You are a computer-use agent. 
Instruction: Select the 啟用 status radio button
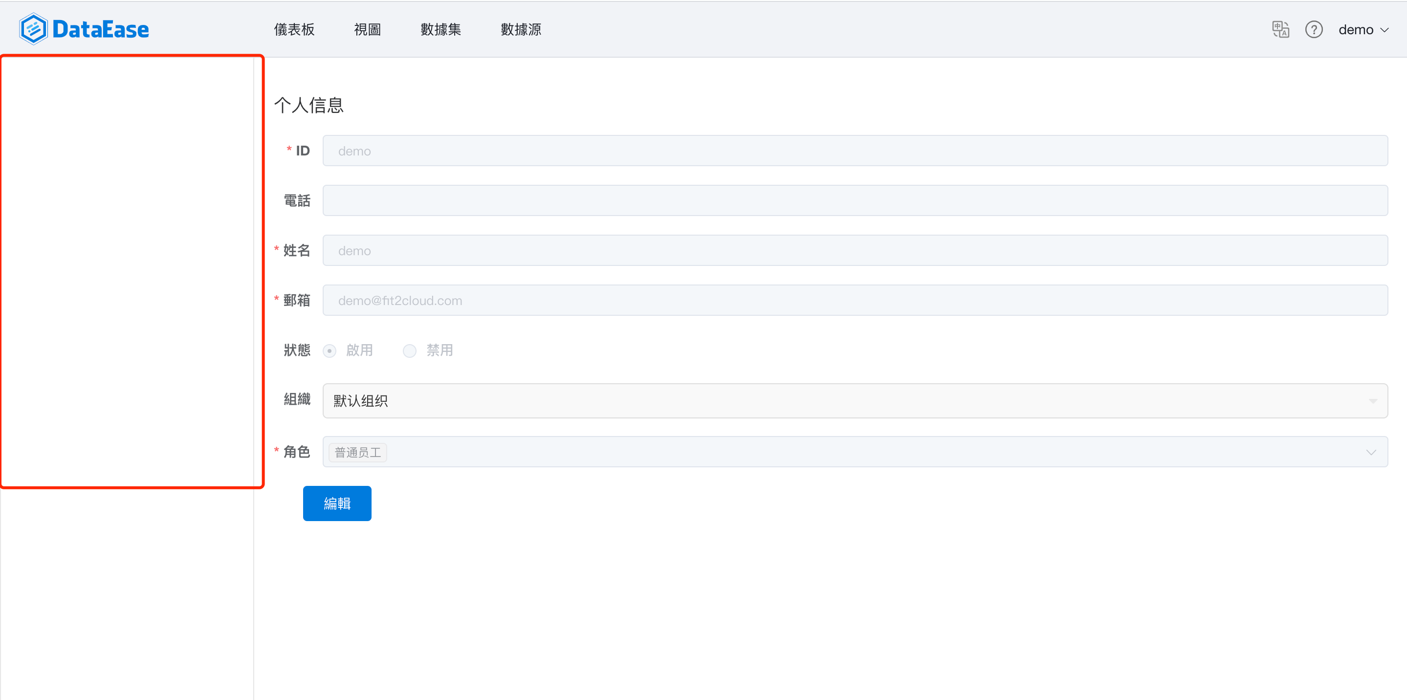(330, 350)
